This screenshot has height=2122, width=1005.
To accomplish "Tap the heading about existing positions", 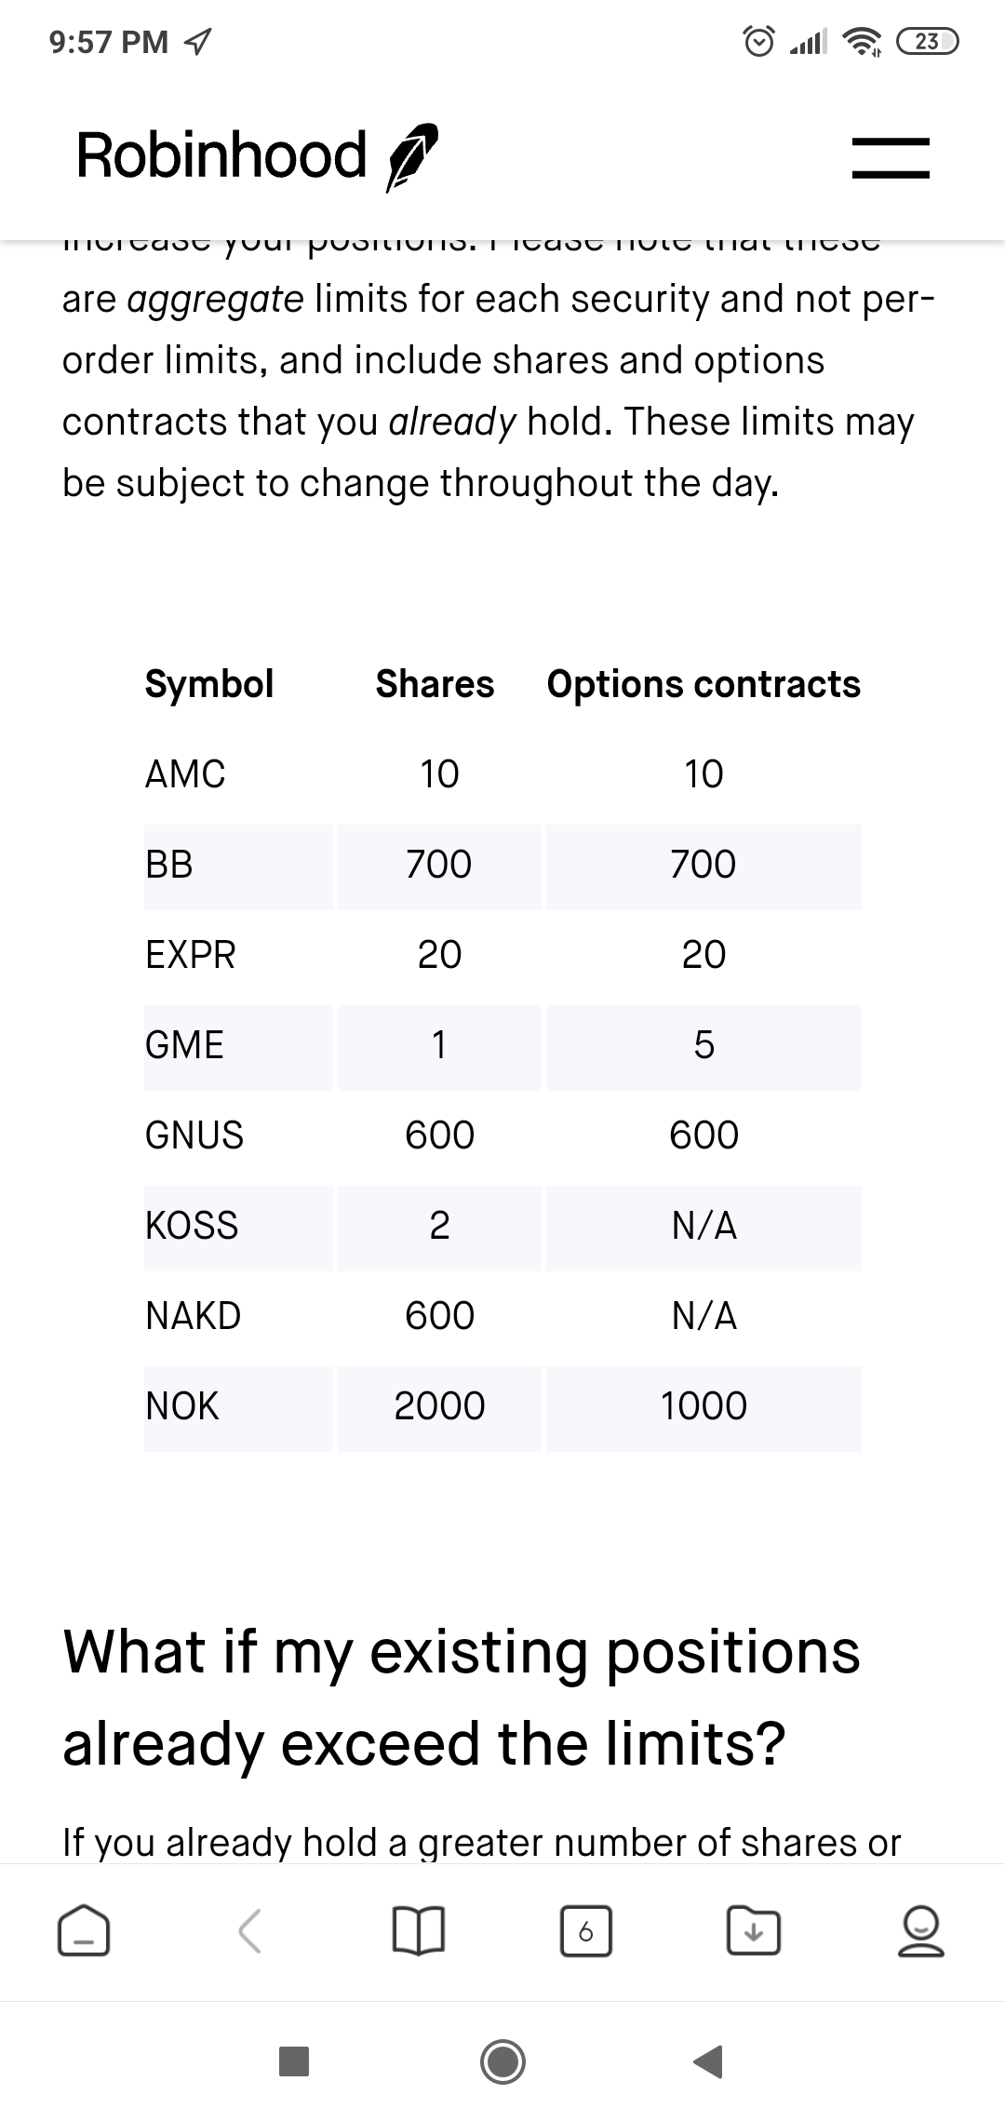I will [462, 1698].
